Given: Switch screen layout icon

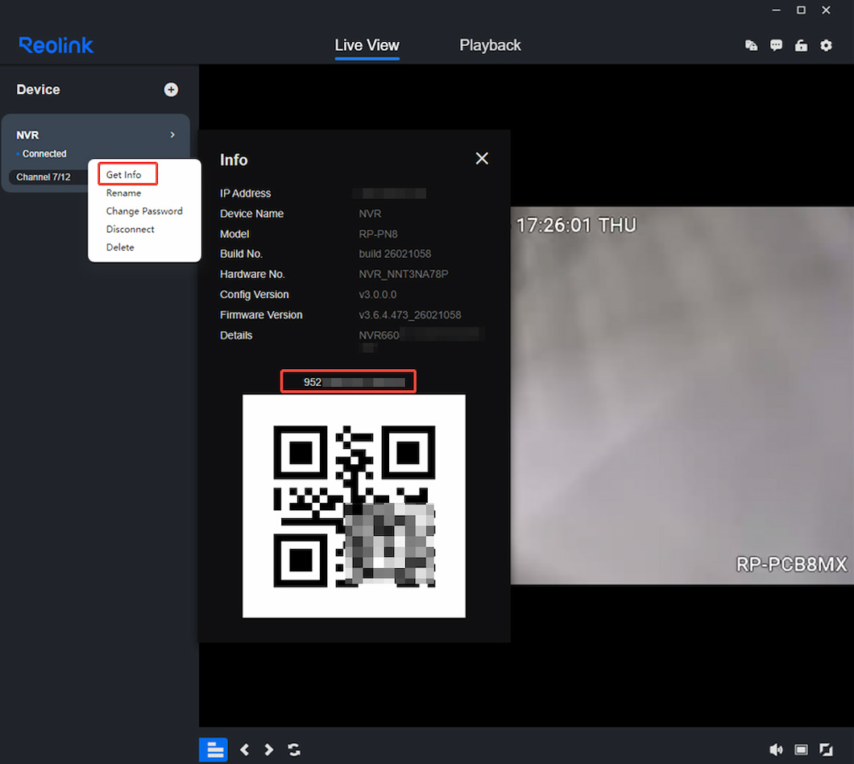Looking at the screenshot, I should [x=801, y=749].
